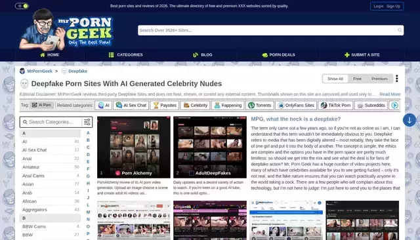Image resolution: width=420 pixels, height=240 pixels.
Task: Jump to letter A in alphabet index
Action: (x=88, y=133)
